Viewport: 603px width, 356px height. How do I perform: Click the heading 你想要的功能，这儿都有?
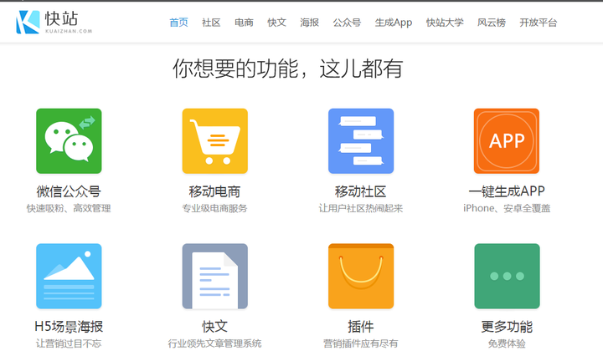287,69
